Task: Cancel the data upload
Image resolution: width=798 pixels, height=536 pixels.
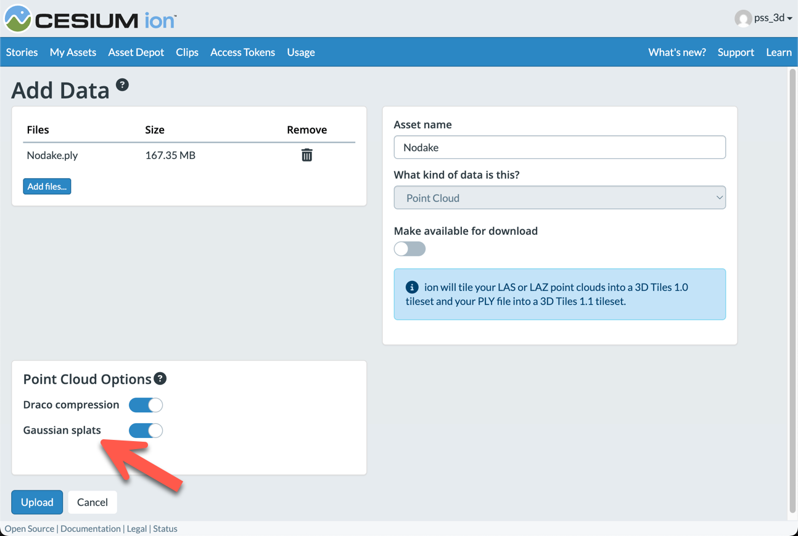Action: pos(93,502)
